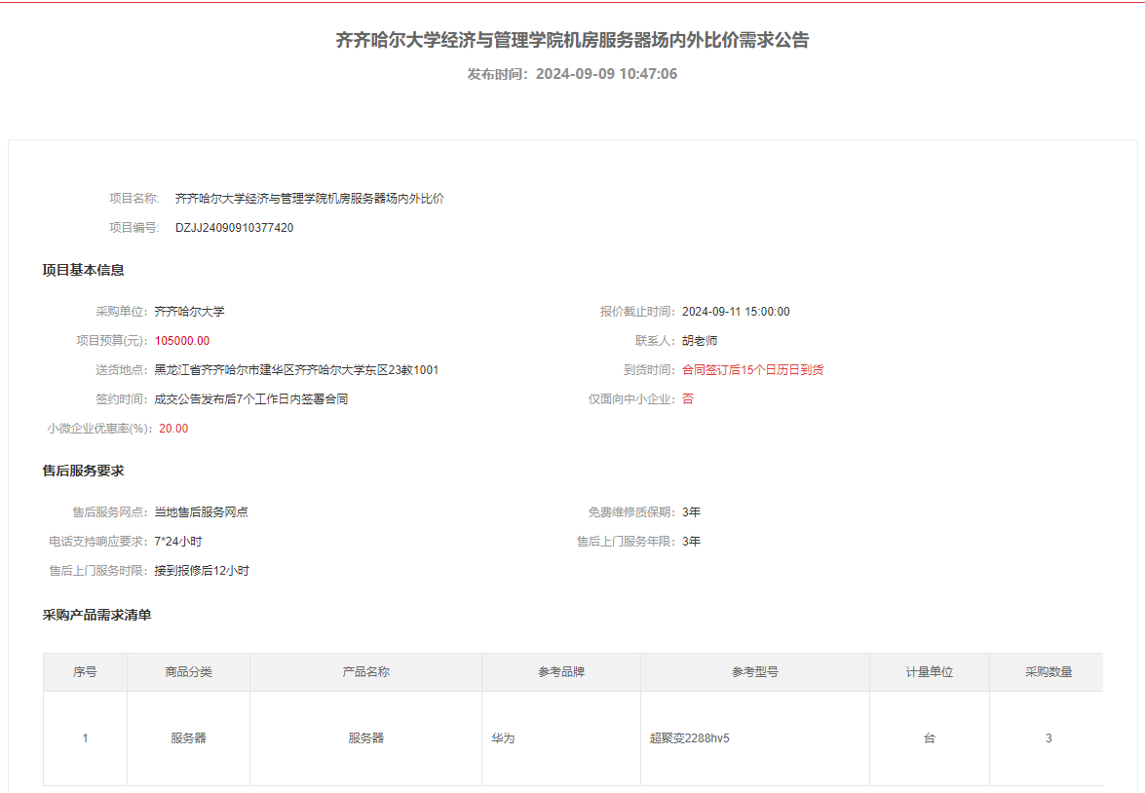Image resolution: width=1145 pixels, height=793 pixels.
Task: Click the 采购数量 column header
Action: 1049,672
